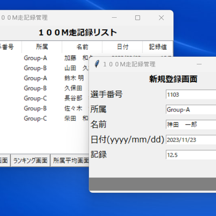Focus the 選手番号 field containing 1103

191,94
